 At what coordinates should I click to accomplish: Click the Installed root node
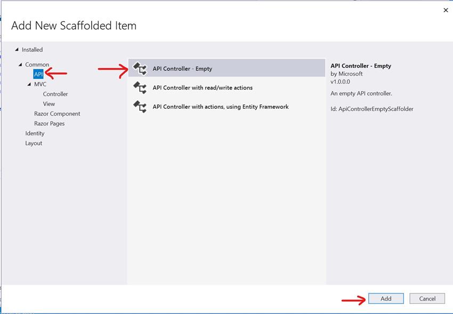[31, 50]
